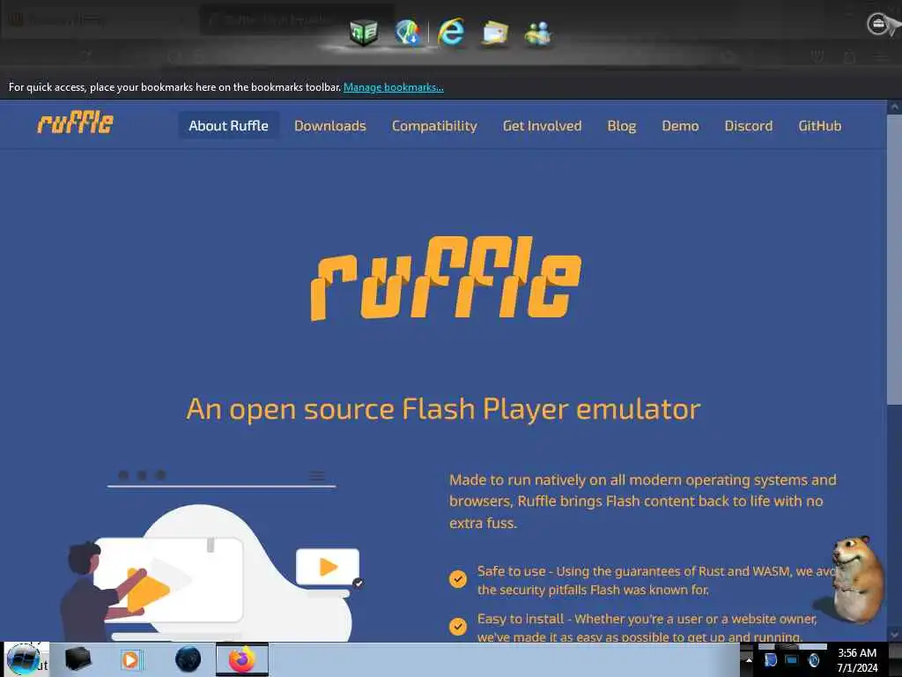This screenshot has width=902, height=677.
Task: Click the Manage bookmarks link
Action: point(394,87)
